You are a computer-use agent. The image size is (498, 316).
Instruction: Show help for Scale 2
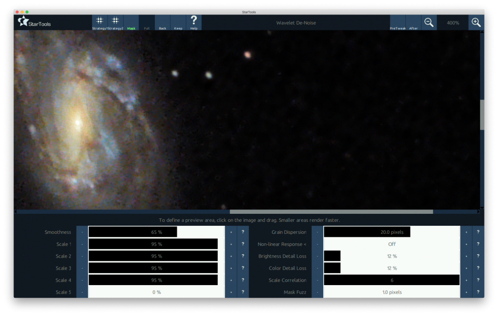(243, 256)
